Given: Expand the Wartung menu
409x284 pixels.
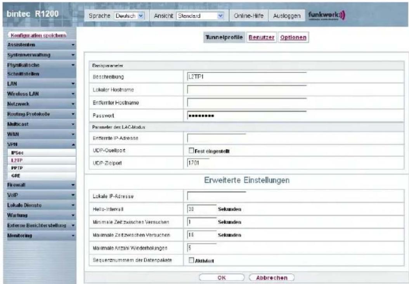Looking at the screenshot, I should click(41, 215).
